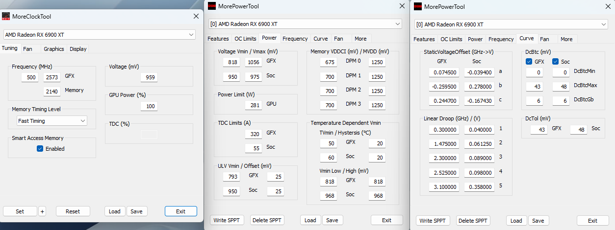Click the DPM 0 VDDCI field showing 675

click(x=328, y=62)
